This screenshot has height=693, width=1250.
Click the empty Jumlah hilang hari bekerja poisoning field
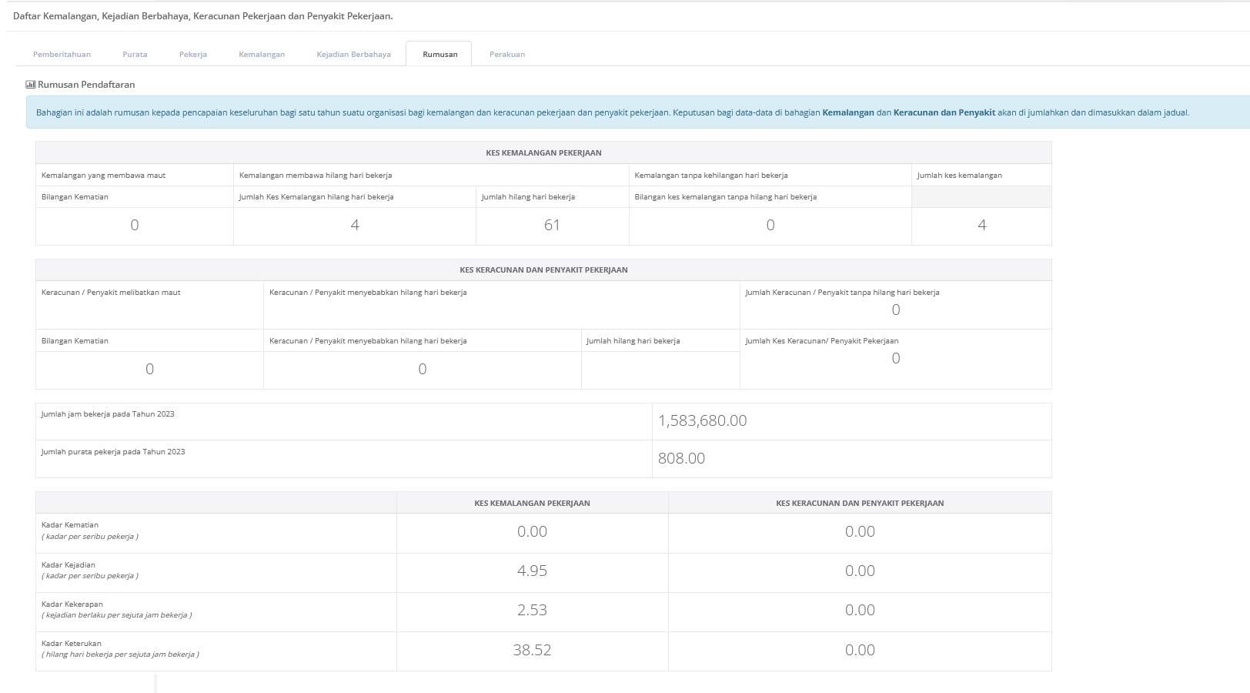[660, 370]
